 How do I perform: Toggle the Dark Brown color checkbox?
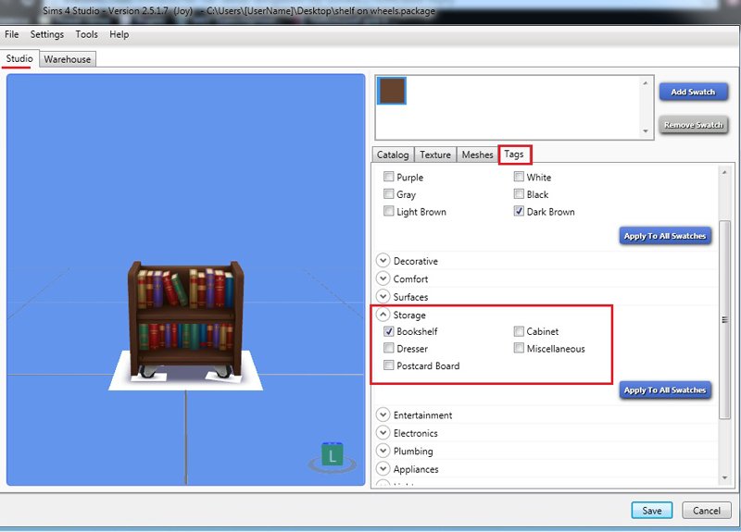[x=520, y=212]
